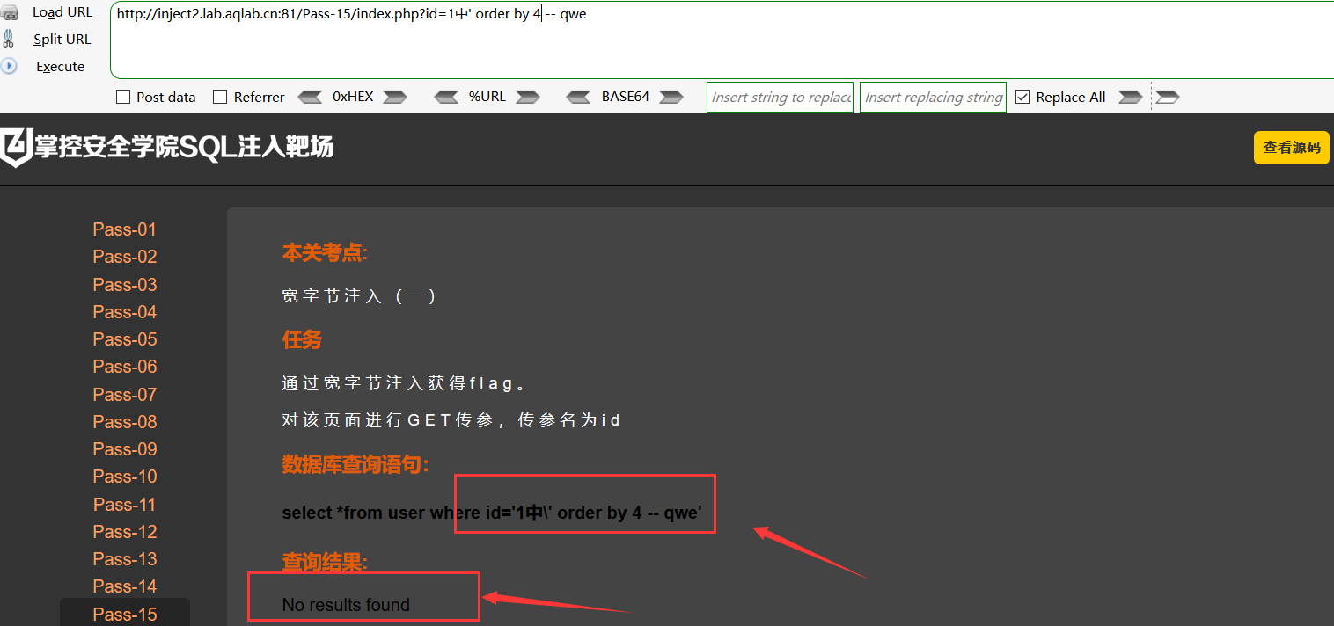Screen dimensions: 1334x626
Task: Open the Pass-01 level link
Action: coord(124,229)
